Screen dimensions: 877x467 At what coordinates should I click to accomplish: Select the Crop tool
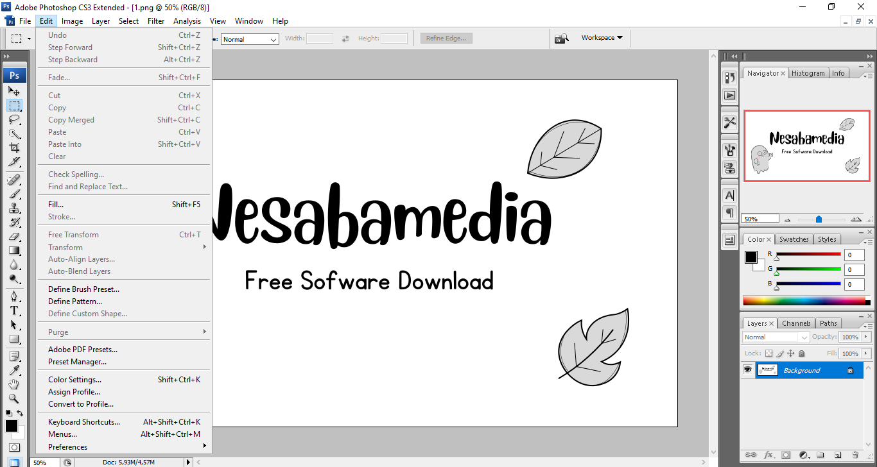[14, 148]
